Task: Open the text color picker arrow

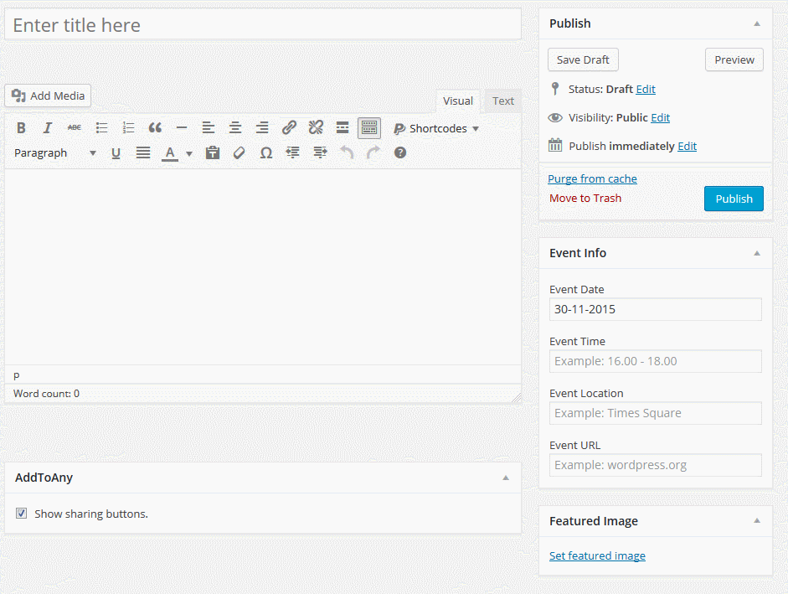Action: (189, 153)
